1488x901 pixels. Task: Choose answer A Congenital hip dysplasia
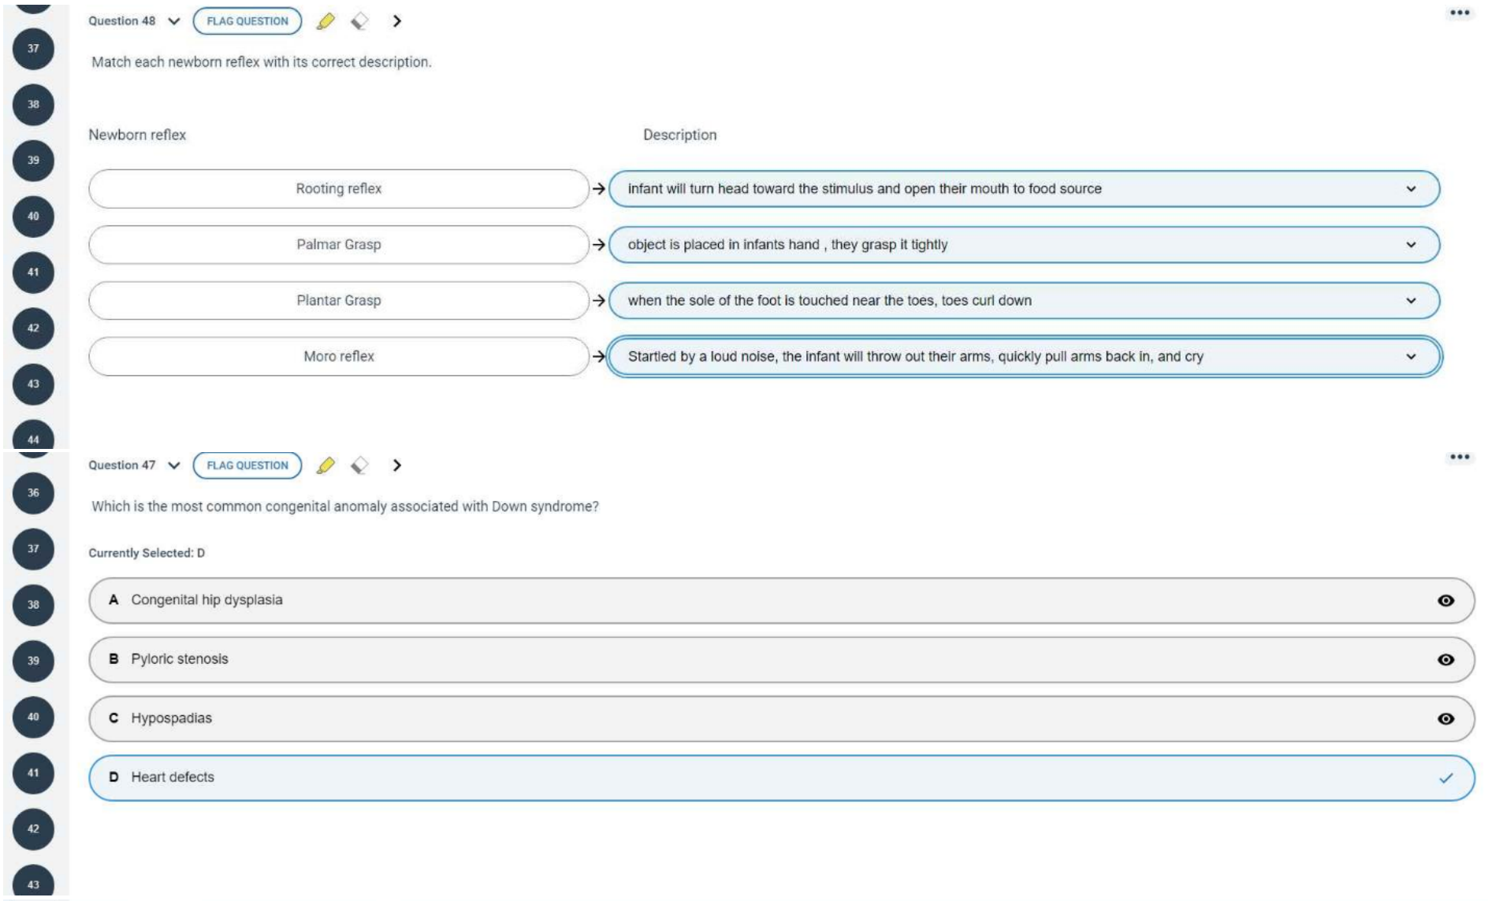point(780,600)
